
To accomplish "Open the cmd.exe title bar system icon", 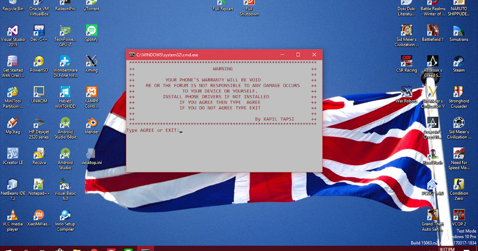I will pyautogui.click(x=131, y=55).
